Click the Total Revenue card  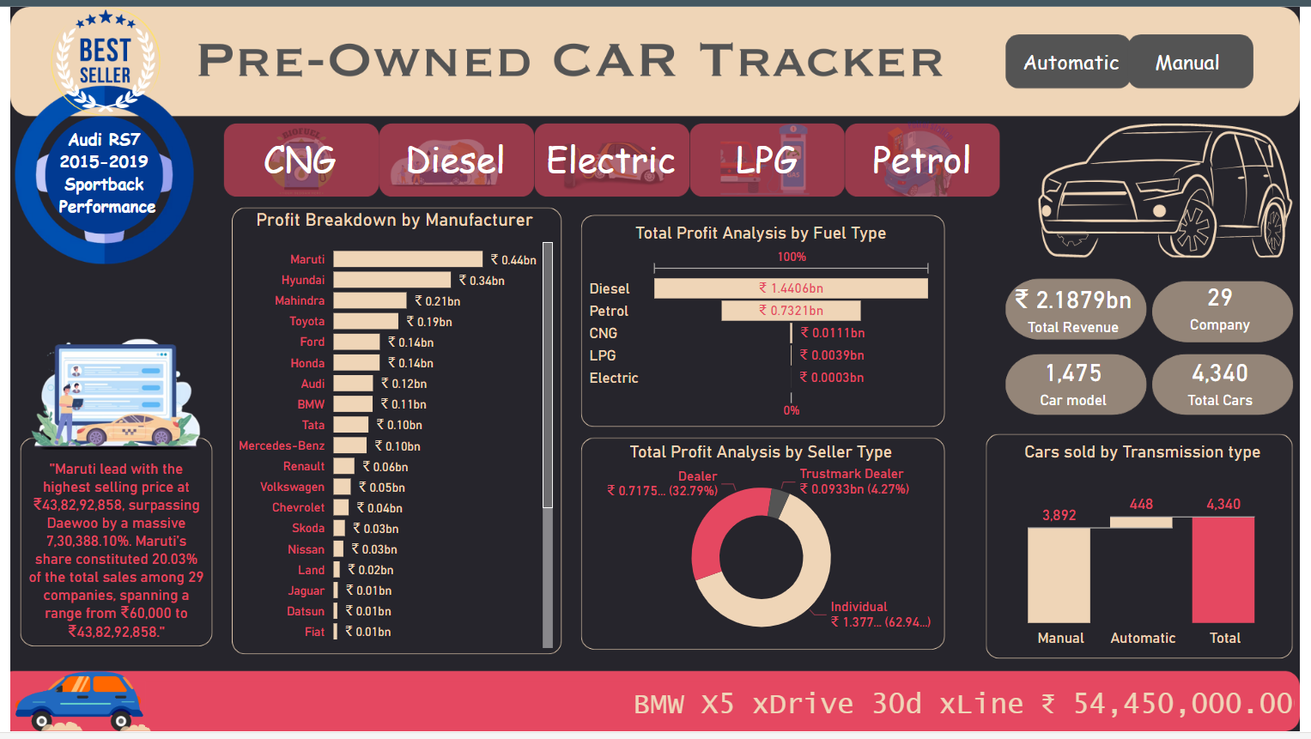tap(1074, 310)
